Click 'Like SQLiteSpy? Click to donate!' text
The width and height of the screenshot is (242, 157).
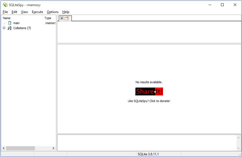pos(149,101)
